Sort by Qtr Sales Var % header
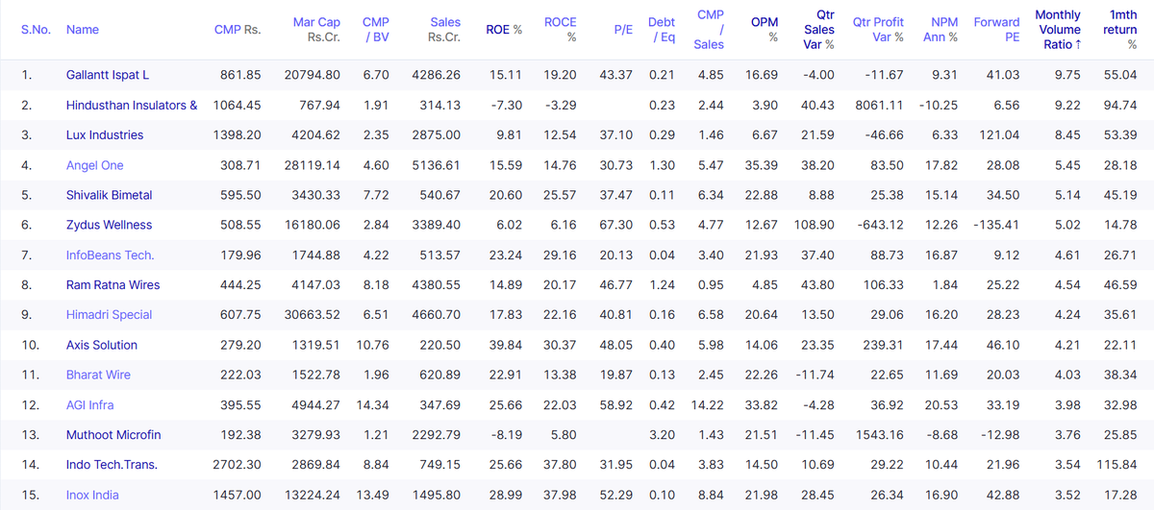 click(x=819, y=30)
